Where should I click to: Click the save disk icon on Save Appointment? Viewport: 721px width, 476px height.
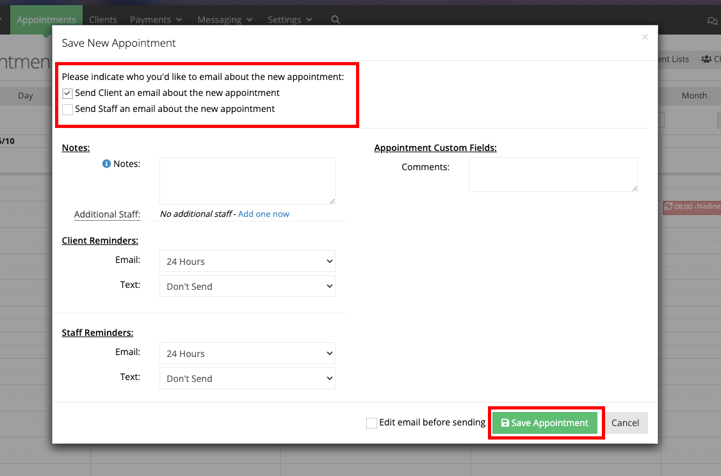[505, 423]
